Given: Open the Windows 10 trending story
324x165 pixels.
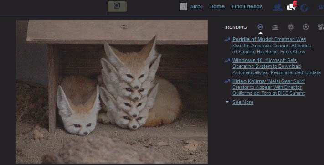Looking at the screenshot, I should point(277,67).
